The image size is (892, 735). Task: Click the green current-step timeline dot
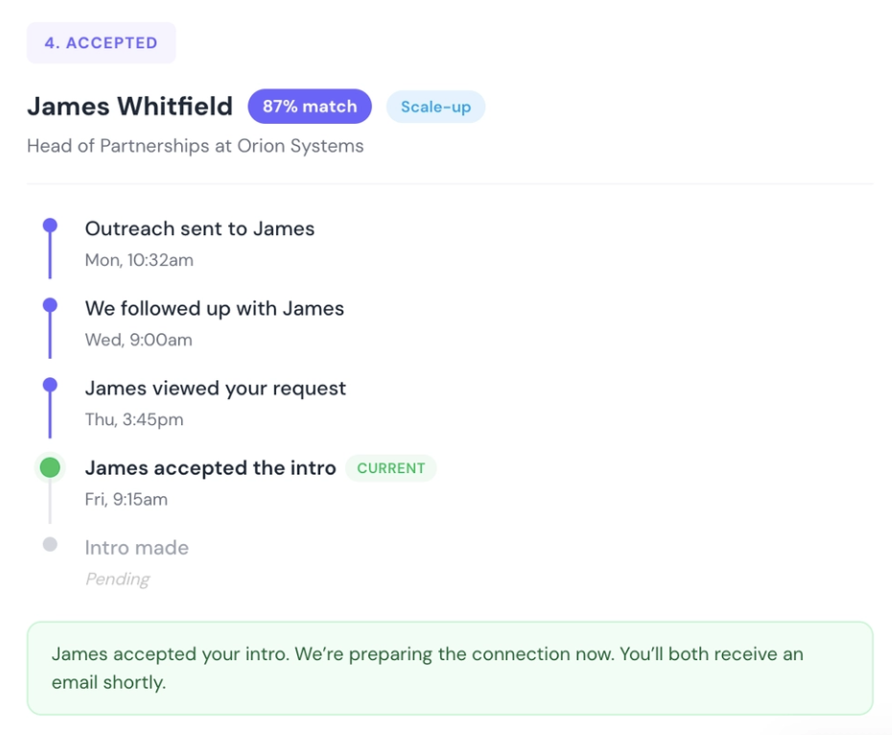[50, 467]
